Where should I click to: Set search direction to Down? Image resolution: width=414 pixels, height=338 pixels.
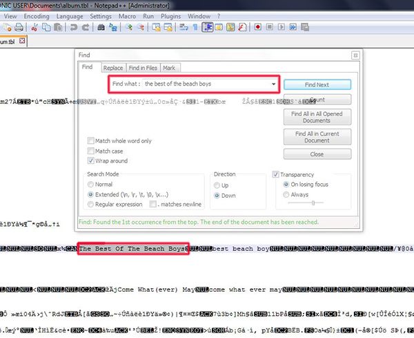(x=217, y=196)
